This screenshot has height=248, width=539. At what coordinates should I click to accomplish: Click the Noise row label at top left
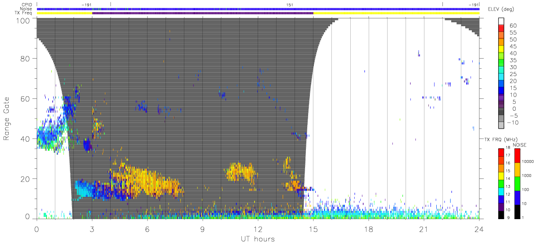[25, 9]
